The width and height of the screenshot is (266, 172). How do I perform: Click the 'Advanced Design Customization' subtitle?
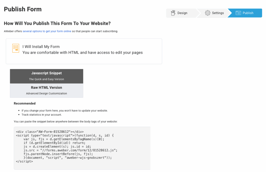pyautogui.click(x=46, y=93)
